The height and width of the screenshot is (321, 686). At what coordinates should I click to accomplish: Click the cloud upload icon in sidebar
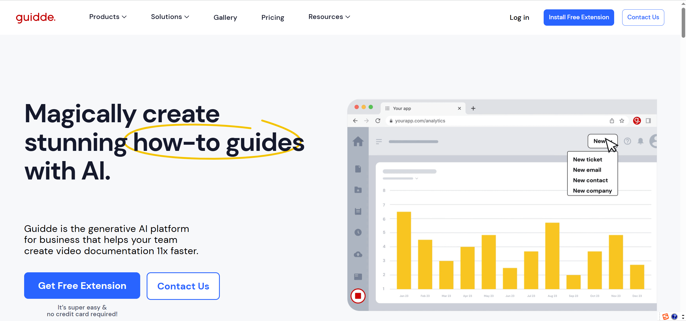[x=358, y=254]
